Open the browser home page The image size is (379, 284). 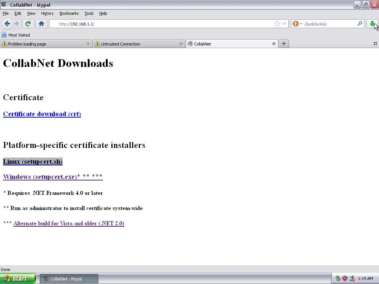[41, 24]
